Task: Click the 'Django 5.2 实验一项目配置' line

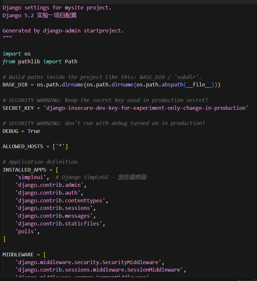Action: pyautogui.click(x=39, y=15)
